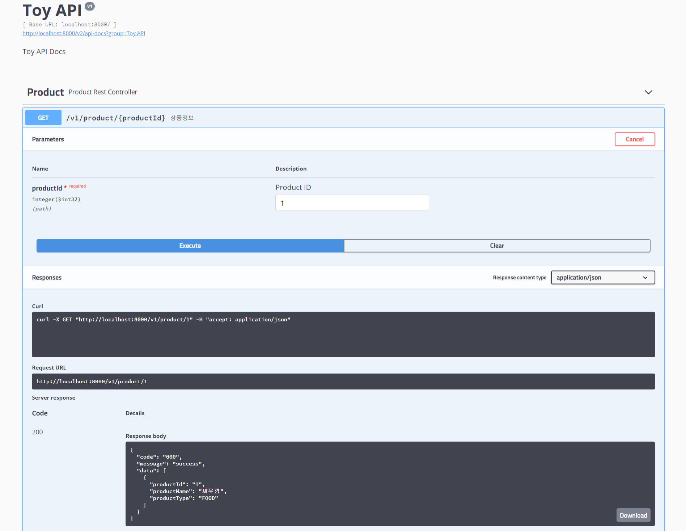
Task: Click the integer($int32) type label
Action: tap(56, 199)
